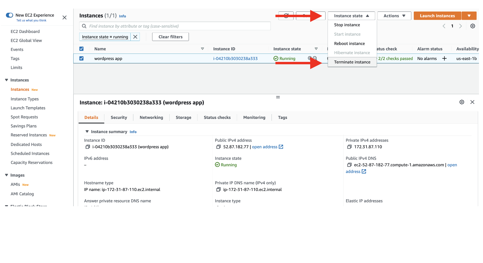483x263 pixels.
Task: Sort by the Instance state column arrow
Action: click(x=316, y=49)
